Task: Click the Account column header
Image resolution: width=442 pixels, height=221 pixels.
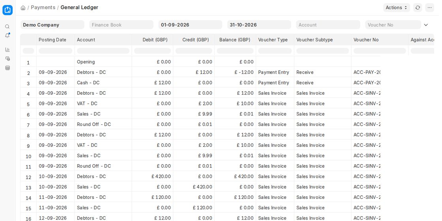Action: [103, 40]
